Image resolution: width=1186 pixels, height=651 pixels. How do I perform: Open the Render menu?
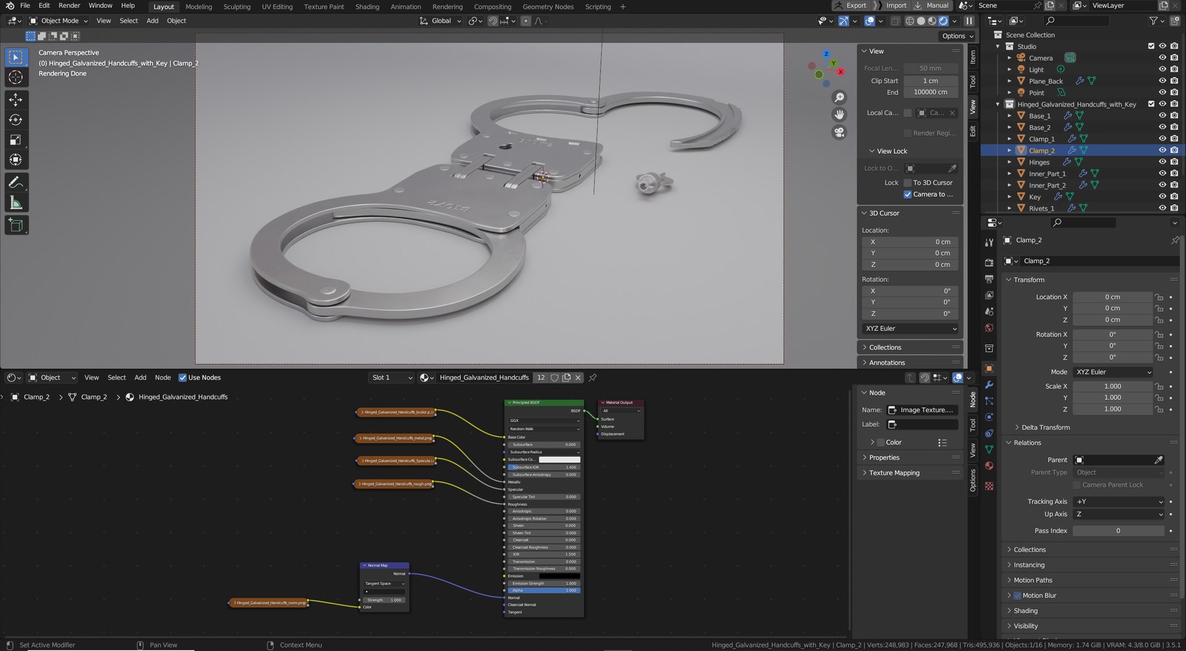click(69, 6)
